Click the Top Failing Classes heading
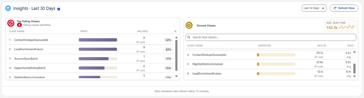Screen dimensions: 364x98 pos(28,21)
